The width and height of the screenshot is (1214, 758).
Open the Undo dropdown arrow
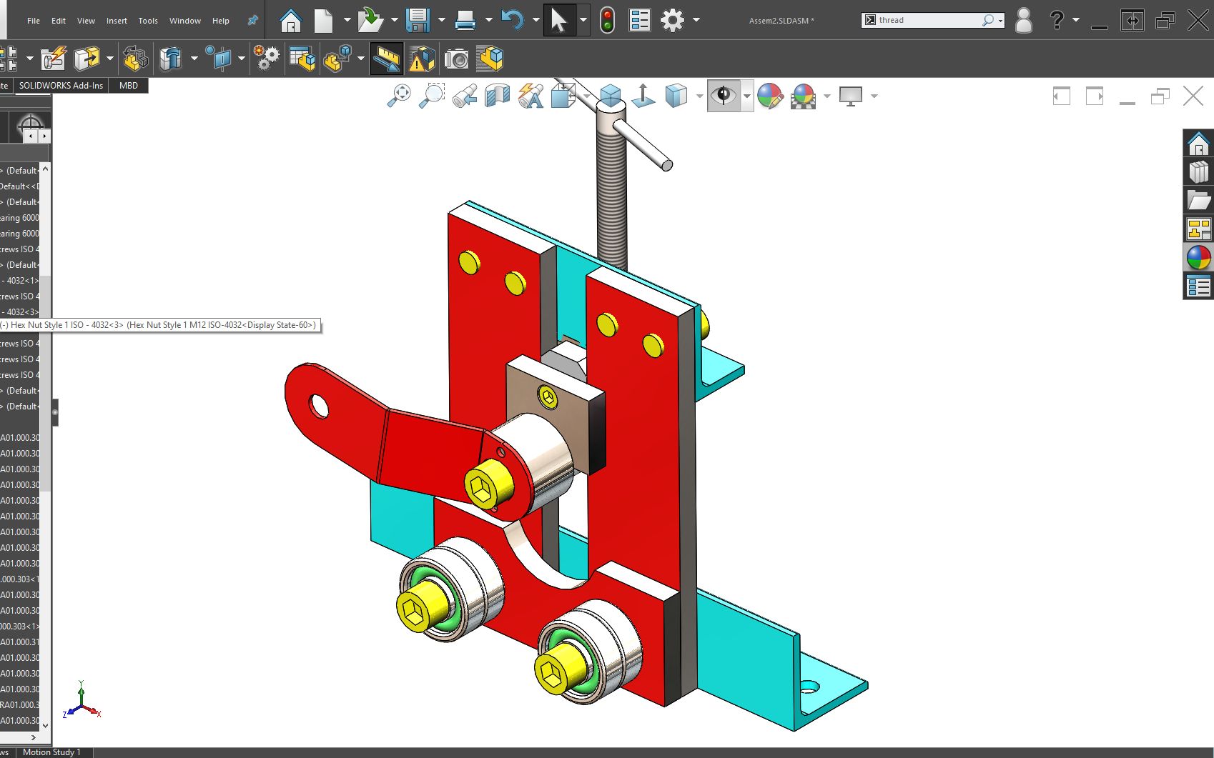pos(535,20)
